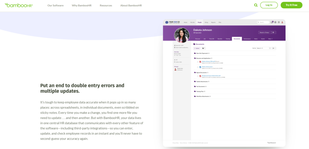The width and height of the screenshot is (309, 149).
Task: Click the user avatar icon in app header
Action: coord(282,22)
